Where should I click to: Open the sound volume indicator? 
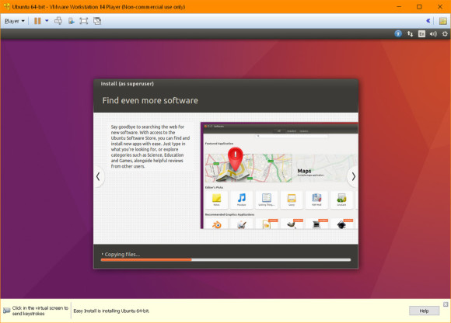[433, 34]
